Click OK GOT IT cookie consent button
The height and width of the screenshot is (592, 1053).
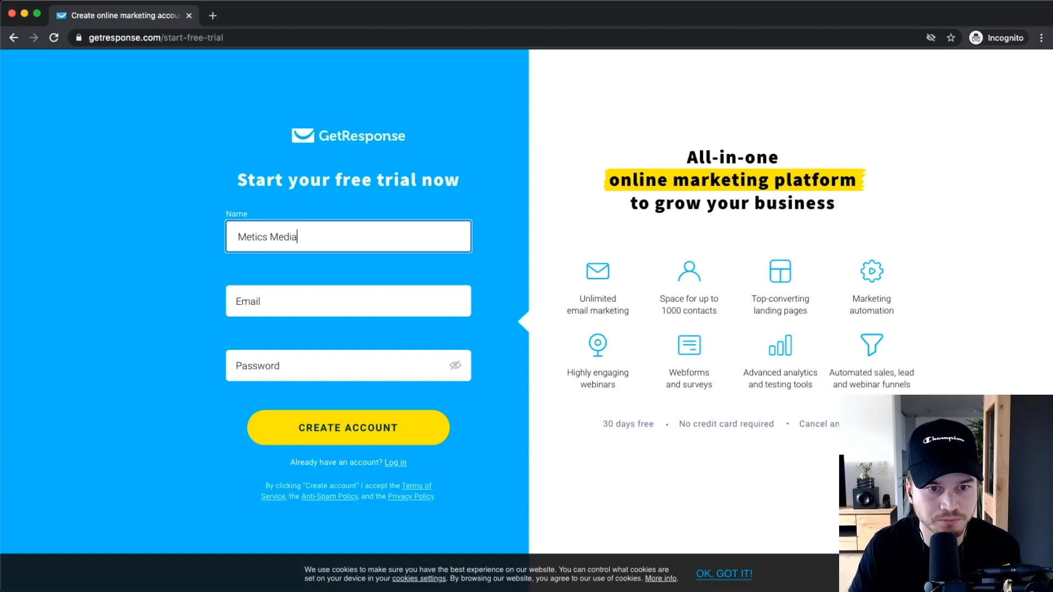[724, 573]
